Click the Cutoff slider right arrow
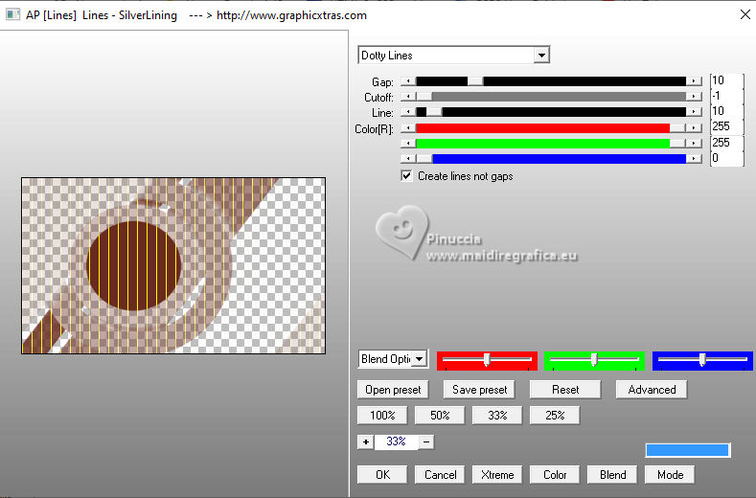 click(694, 97)
